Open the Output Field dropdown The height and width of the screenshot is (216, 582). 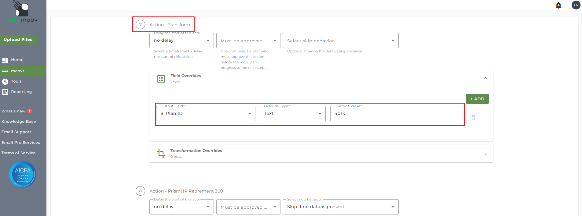[206, 114]
